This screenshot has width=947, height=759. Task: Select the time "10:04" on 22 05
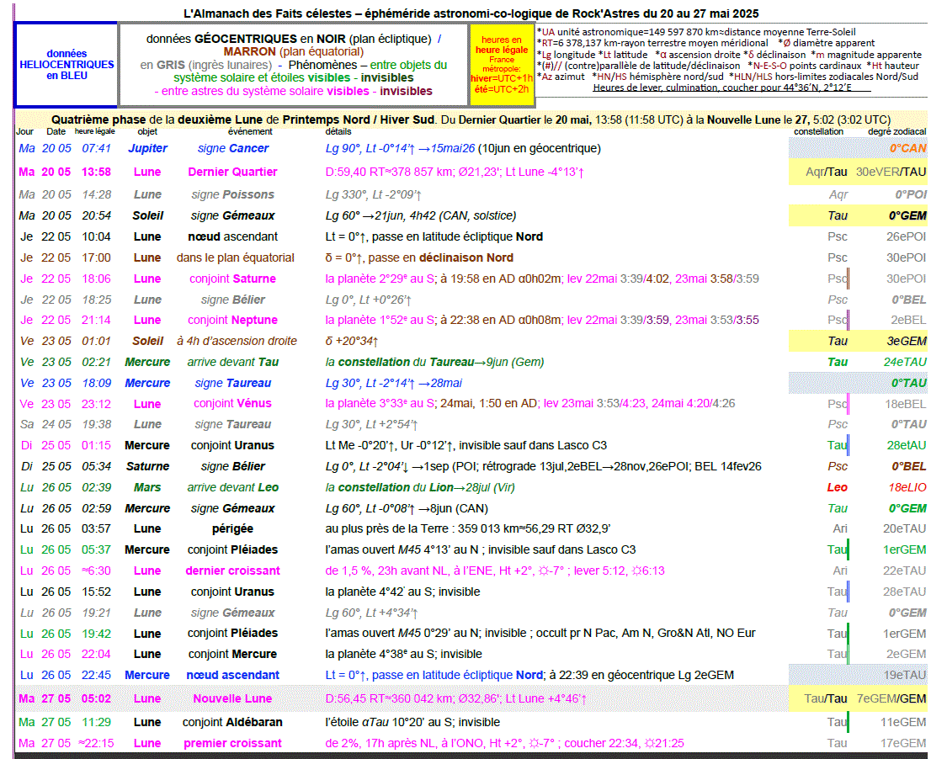[x=96, y=236]
